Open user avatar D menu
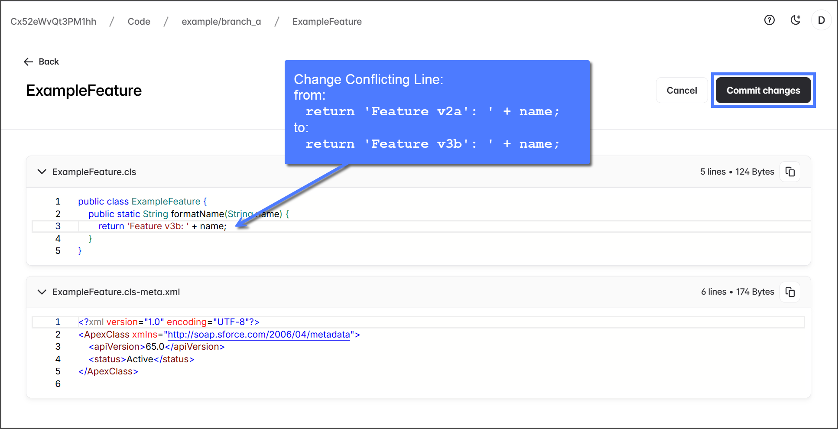Viewport: 838px width, 429px height. (x=821, y=20)
